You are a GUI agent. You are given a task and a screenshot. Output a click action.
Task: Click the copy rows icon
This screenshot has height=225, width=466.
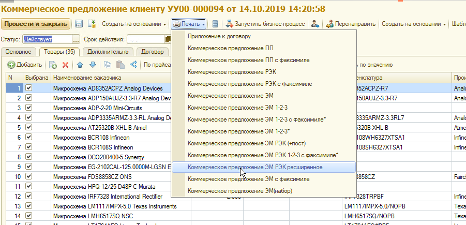tap(108, 65)
